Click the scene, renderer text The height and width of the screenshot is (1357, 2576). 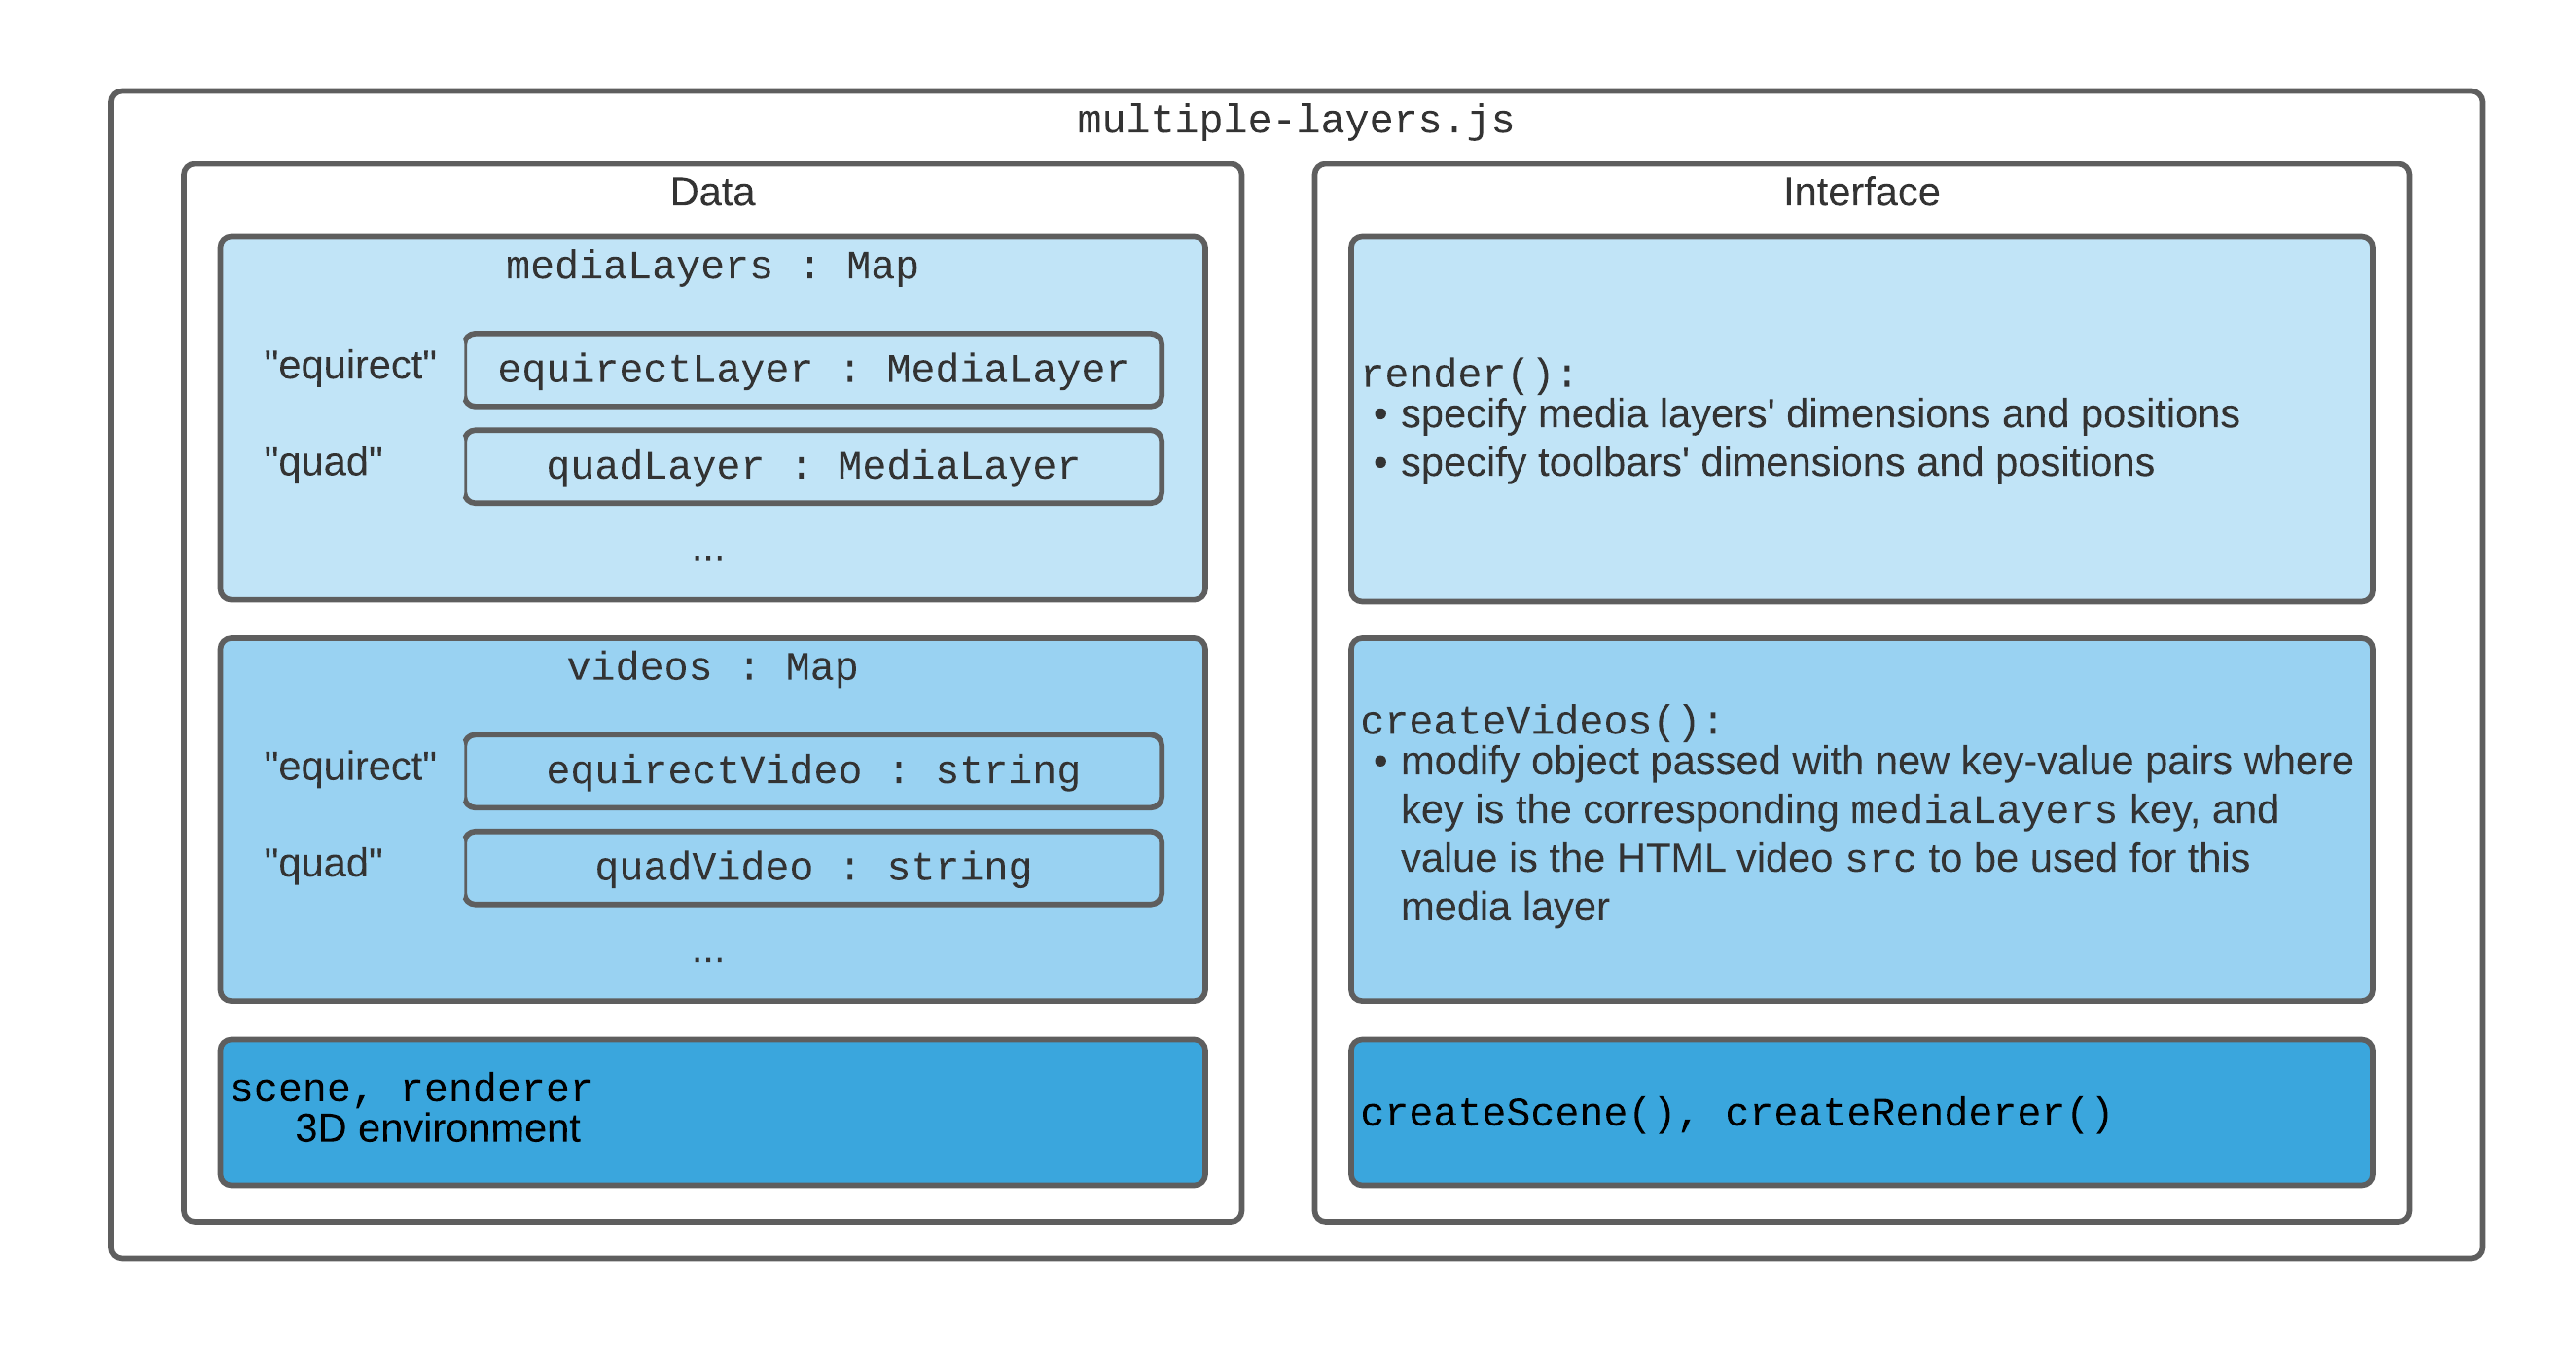coord(411,1088)
